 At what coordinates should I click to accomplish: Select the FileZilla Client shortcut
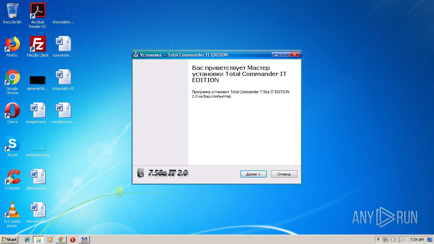(38, 47)
